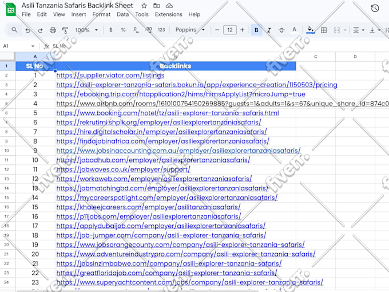
Task: Open vertical align options
Action: pos(374,30)
